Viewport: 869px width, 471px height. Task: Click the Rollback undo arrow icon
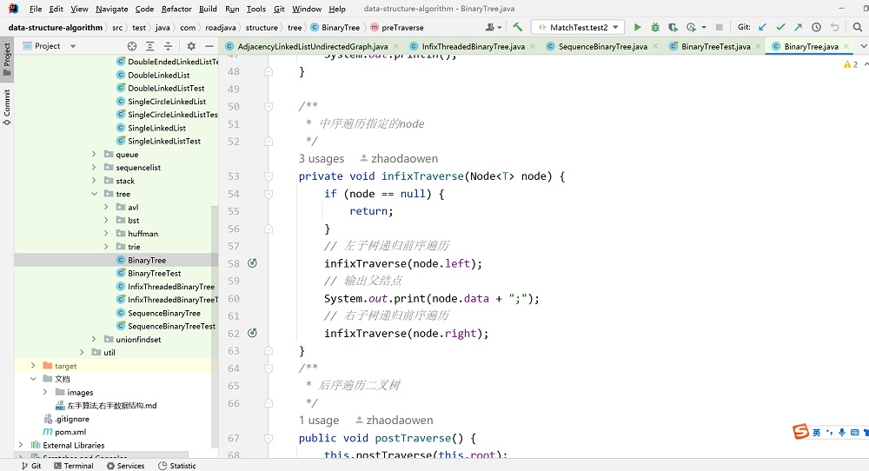pyautogui.click(x=834, y=27)
